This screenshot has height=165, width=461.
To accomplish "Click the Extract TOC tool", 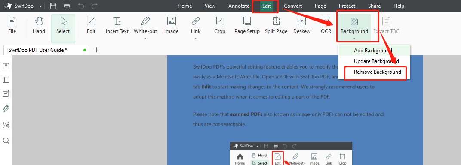I will pyautogui.click(x=386, y=25).
